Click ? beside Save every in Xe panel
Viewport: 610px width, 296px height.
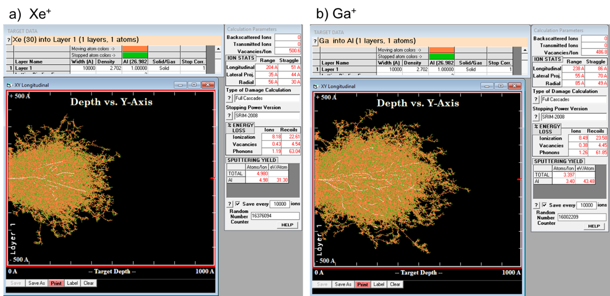coord(229,204)
